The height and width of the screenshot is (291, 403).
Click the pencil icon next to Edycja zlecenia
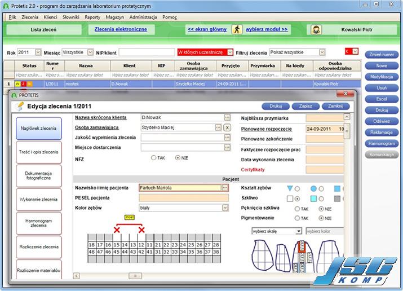pos(20,106)
